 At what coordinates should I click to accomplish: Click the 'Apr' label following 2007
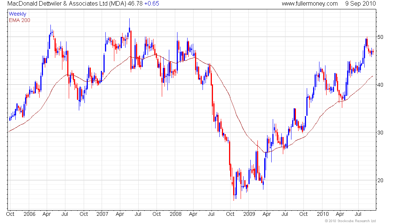pyautogui.click(x=120, y=214)
